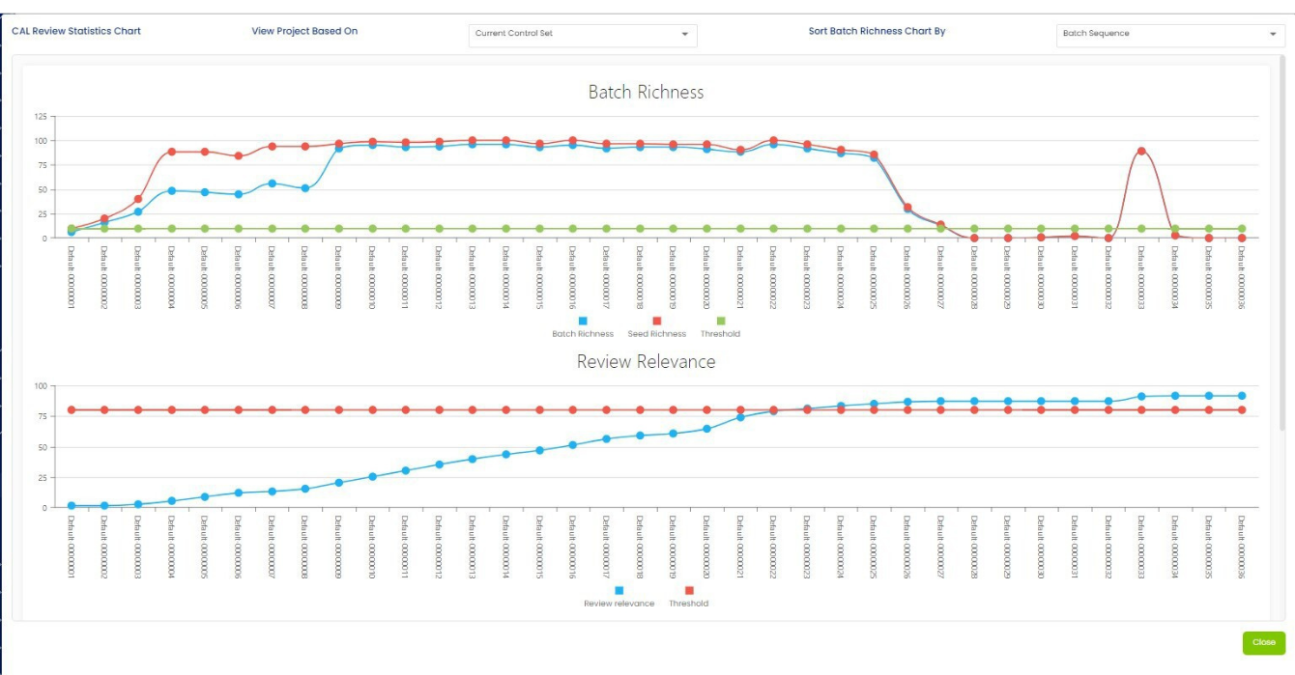
Task: Click the vertical scrollbar on the chart panel
Action: pos(1282,241)
